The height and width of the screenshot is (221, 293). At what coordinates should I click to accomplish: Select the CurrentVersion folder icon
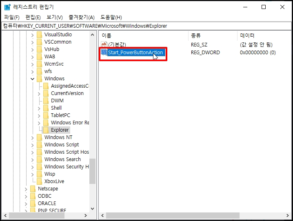click(x=46, y=93)
